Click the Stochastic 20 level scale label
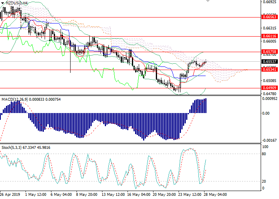Viewport: 279px width, 199px height. pyautogui.click(x=264, y=181)
